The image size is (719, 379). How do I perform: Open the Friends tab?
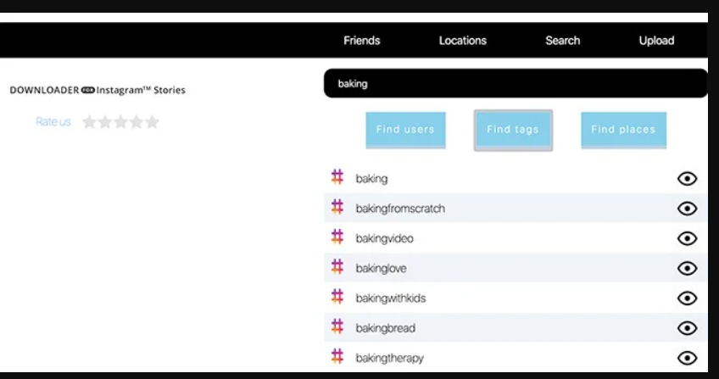[x=362, y=41]
